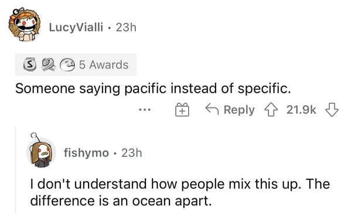
Task: Open LucyVialli's avatar
Action: (25, 25)
